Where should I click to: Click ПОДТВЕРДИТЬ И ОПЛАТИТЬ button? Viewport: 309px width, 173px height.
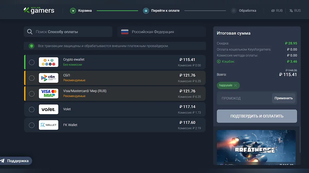coord(257,116)
